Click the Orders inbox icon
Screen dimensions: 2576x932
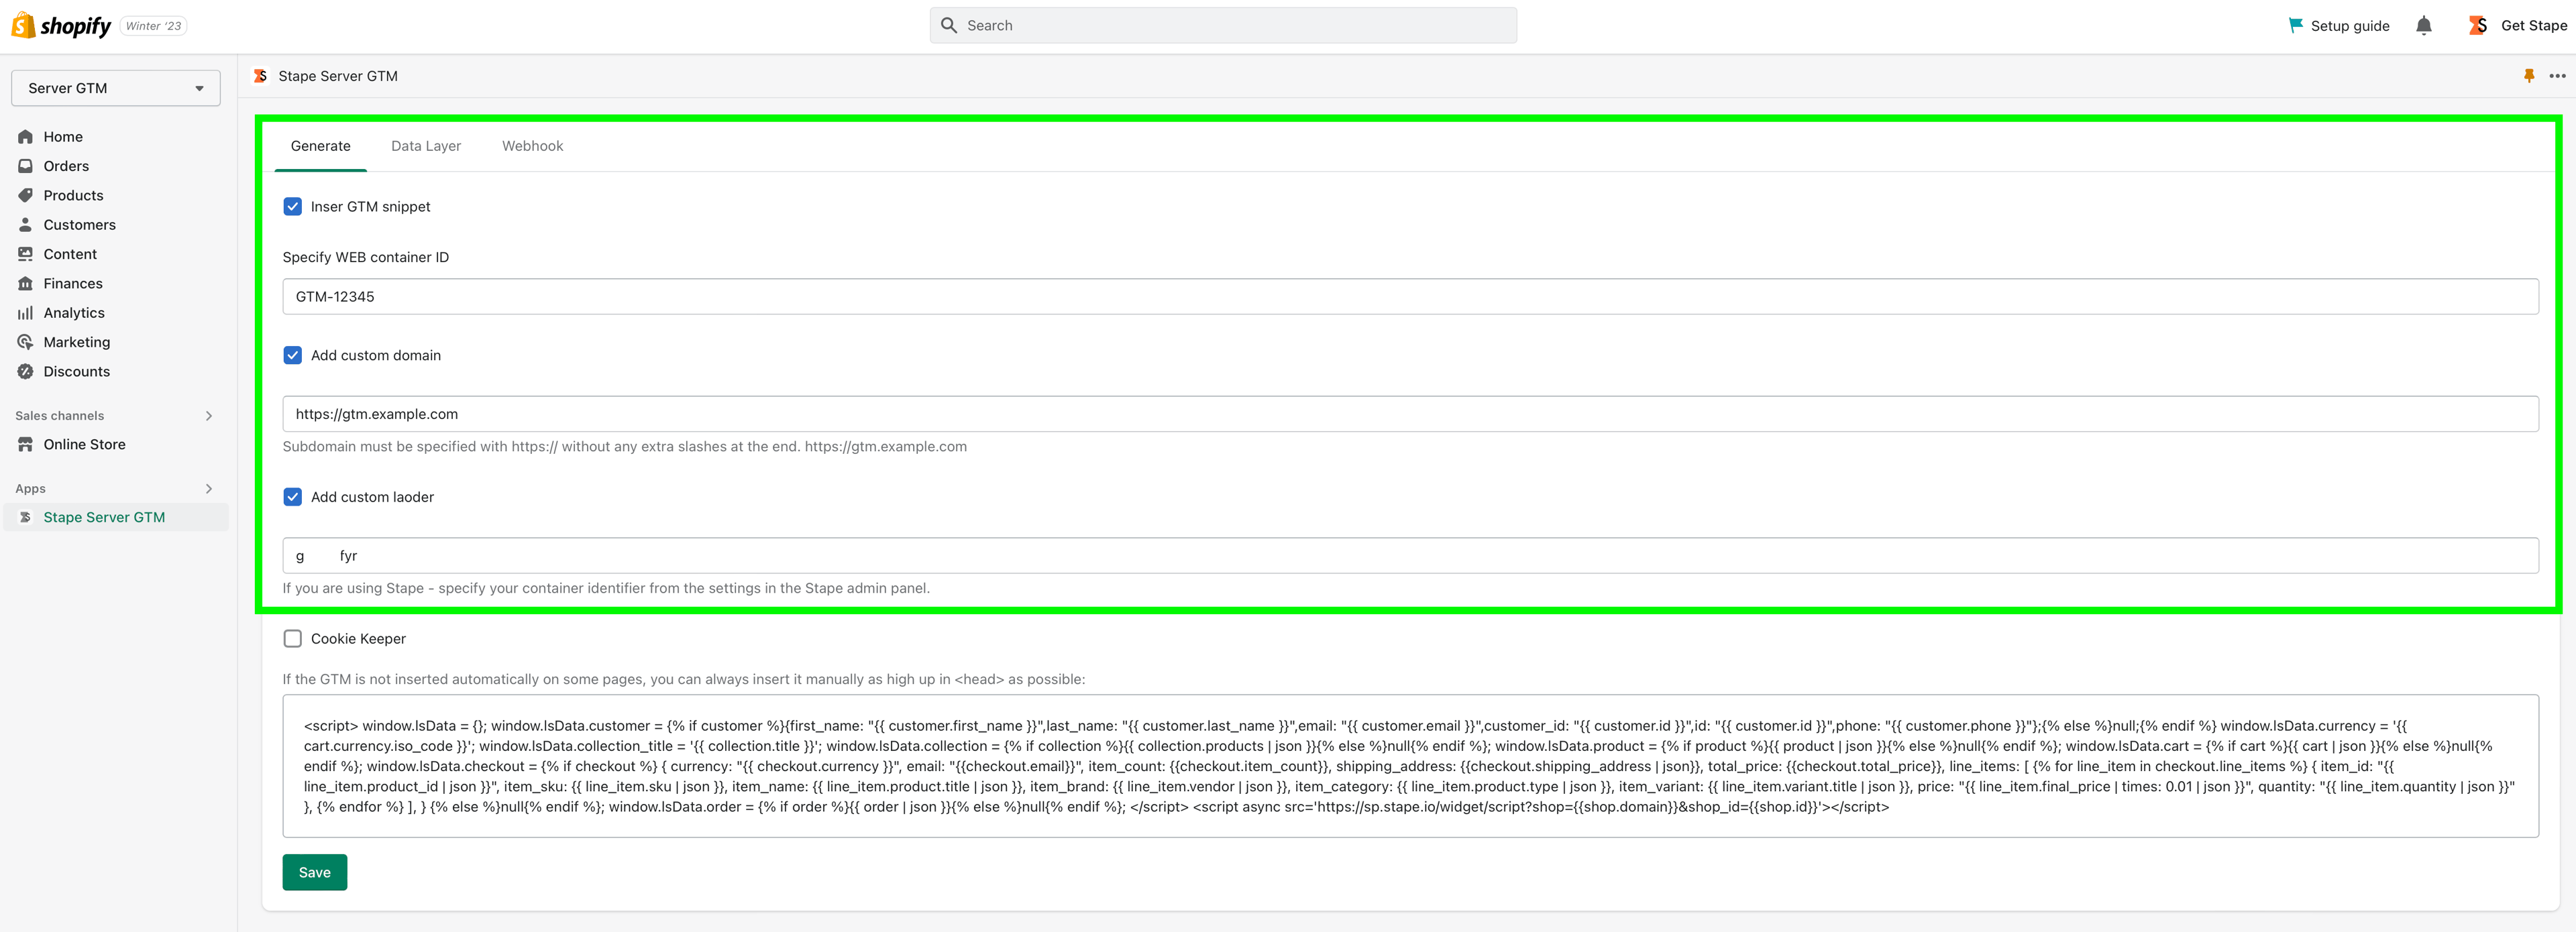(26, 166)
